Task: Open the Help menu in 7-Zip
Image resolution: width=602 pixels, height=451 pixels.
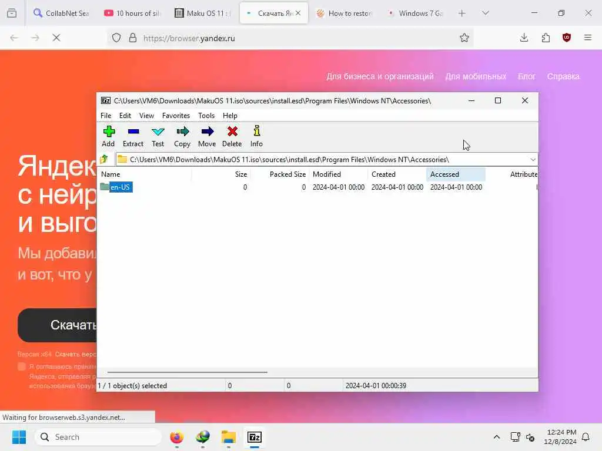Action: 230,116
